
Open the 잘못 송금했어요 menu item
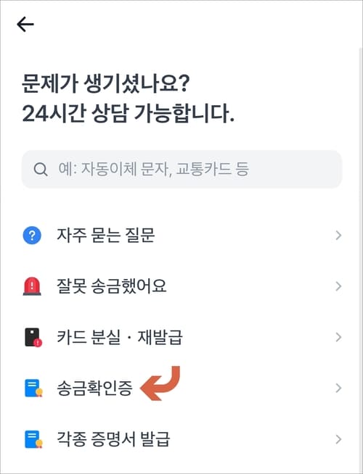coord(181,286)
